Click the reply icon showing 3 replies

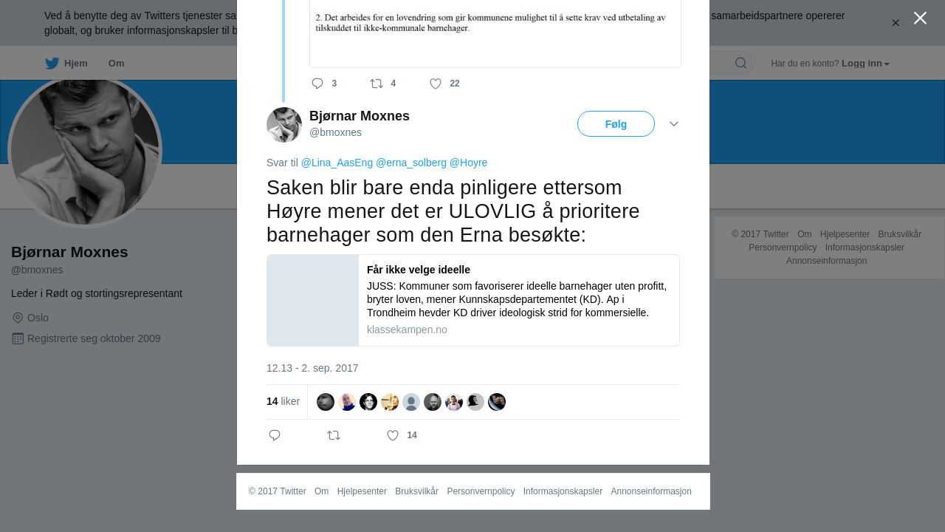pos(317,83)
